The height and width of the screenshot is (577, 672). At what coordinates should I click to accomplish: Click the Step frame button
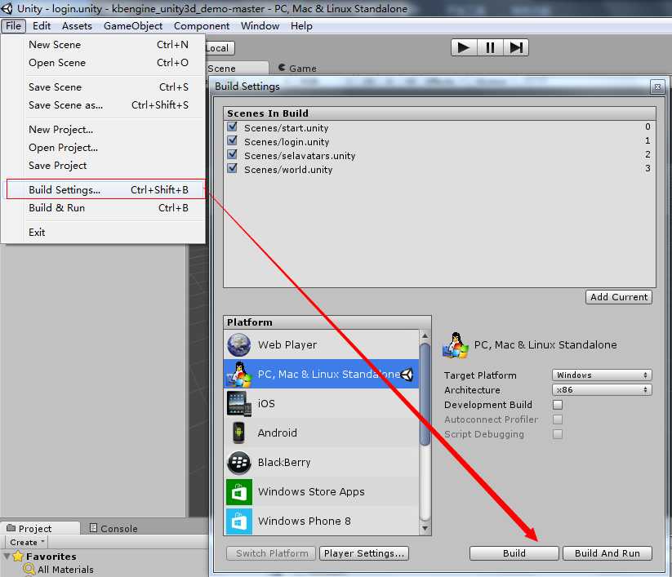(515, 47)
